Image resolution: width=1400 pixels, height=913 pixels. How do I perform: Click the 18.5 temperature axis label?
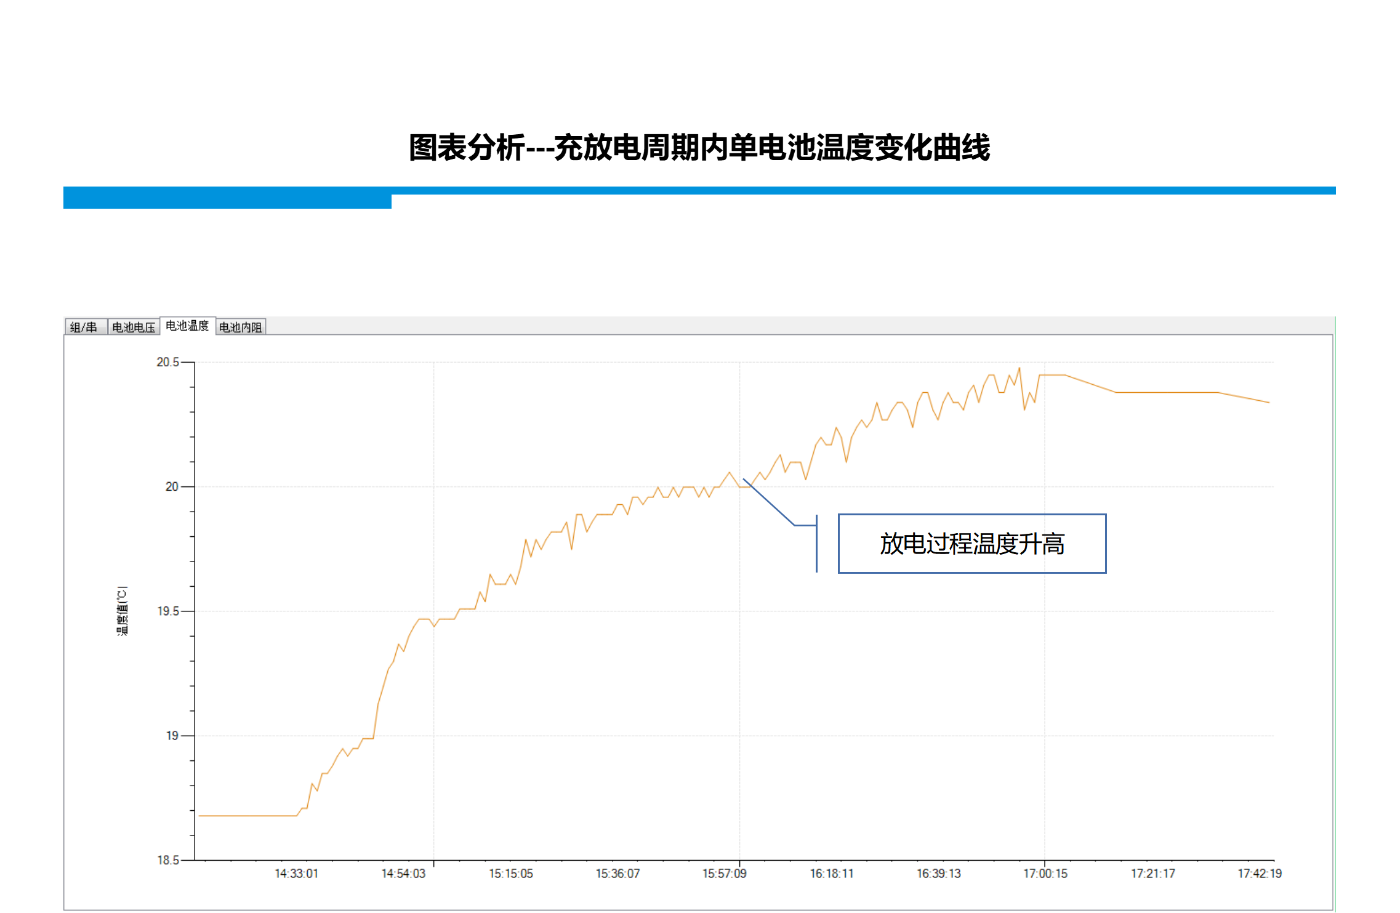click(167, 860)
